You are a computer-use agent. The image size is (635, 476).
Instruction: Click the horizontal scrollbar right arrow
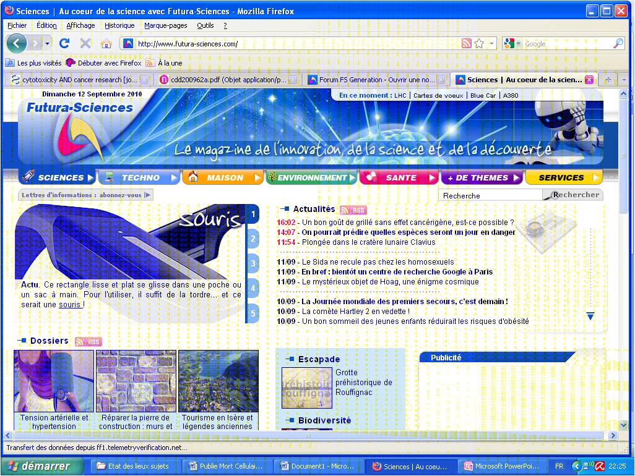(613, 436)
